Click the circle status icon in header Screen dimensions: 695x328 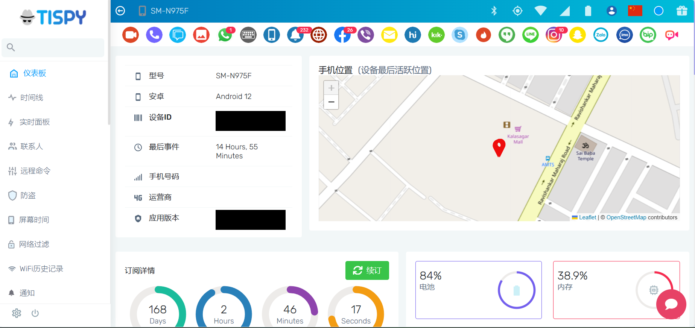pos(659,11)
